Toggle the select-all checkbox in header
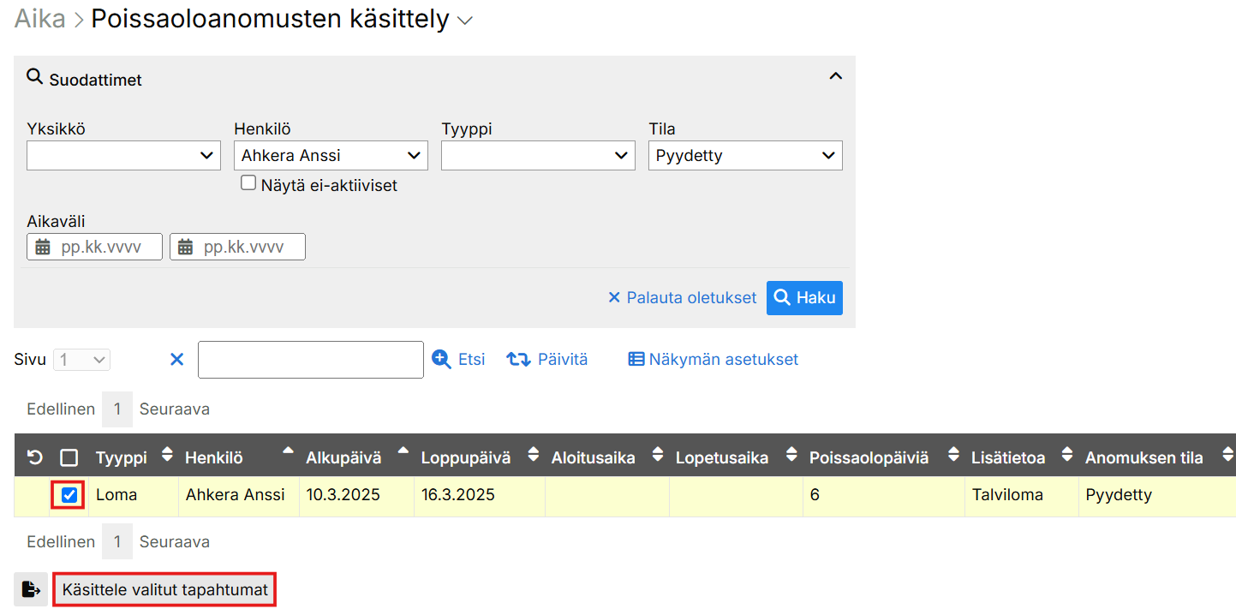This screenshot has height=615, width=1236. click(69, 458)
